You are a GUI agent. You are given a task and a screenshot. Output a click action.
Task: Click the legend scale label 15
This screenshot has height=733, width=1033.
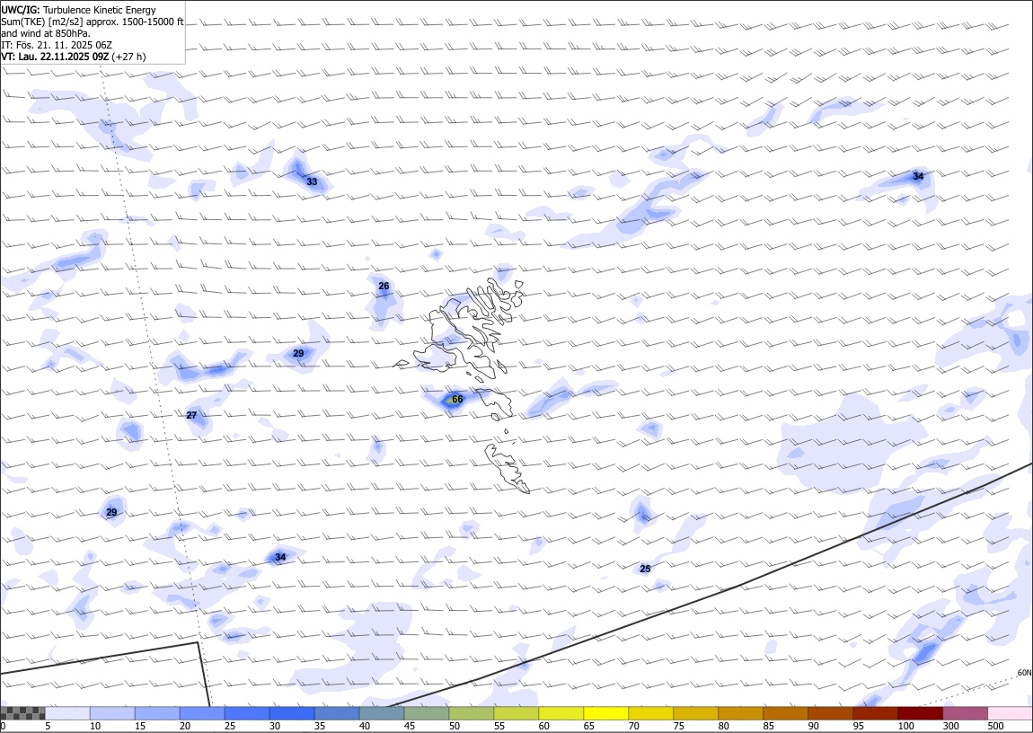tap(139, 727)
